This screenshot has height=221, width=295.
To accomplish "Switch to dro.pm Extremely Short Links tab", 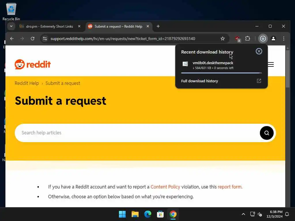I will click(49, 26).
